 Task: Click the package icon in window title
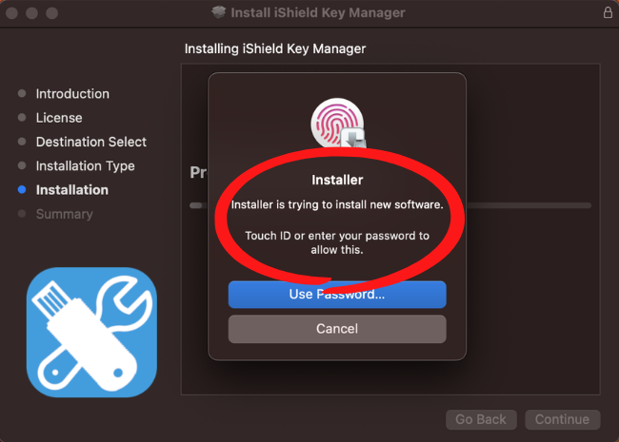coord(218,12)
